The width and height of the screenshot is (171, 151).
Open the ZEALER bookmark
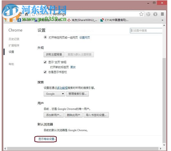tap(25, 20)
